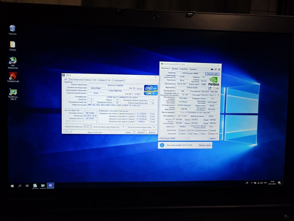Click Закрыть button in GPU-Z

(212, 138)
